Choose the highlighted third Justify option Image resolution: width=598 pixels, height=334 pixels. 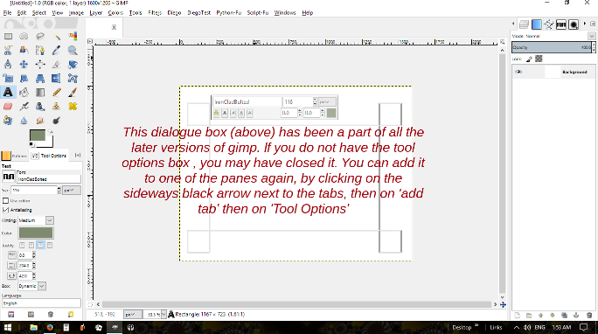[40, 245]
